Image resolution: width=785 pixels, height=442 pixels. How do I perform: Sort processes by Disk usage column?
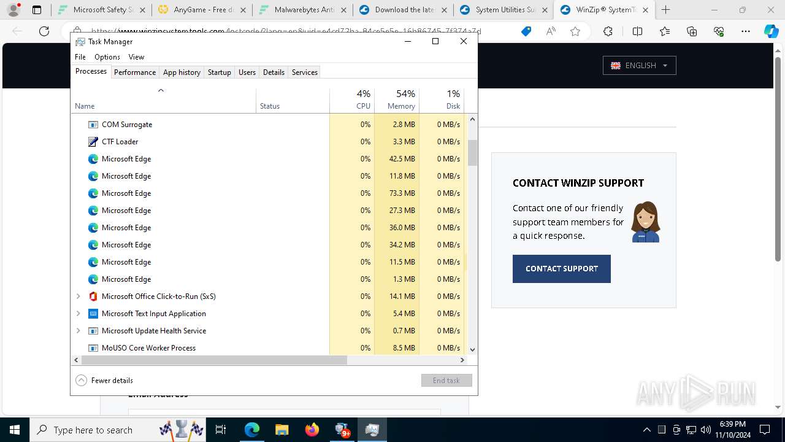coord(442,101)
